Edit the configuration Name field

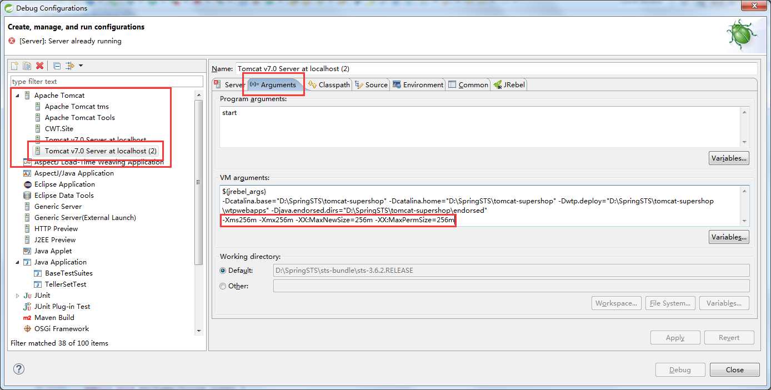coord(496,68)
